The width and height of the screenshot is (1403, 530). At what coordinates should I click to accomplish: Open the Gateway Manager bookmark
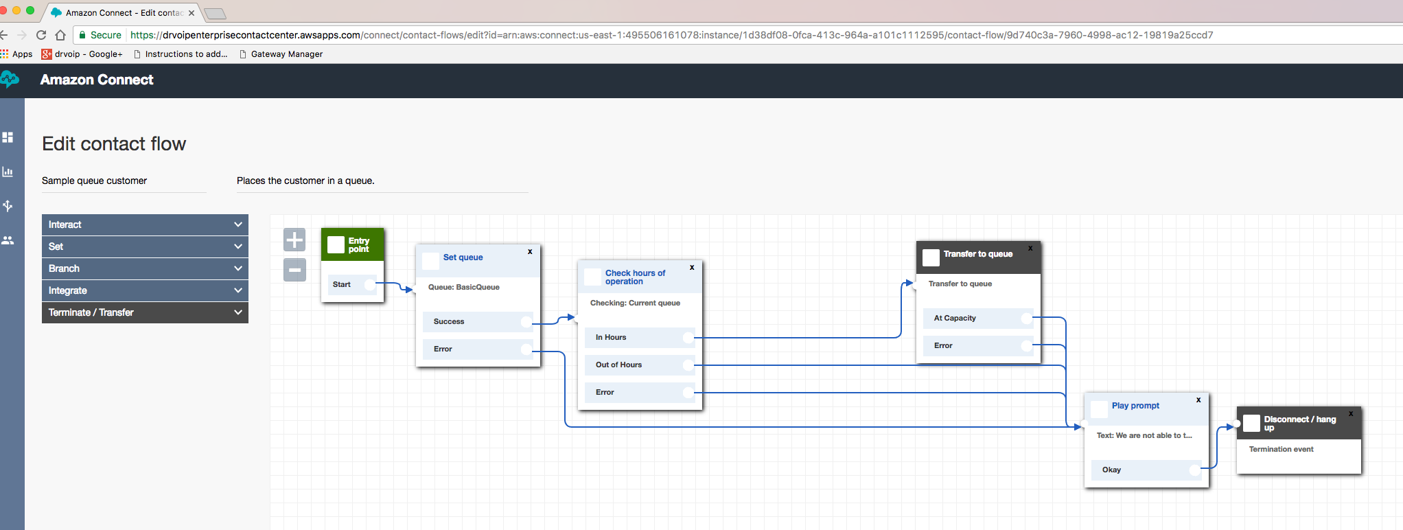281,54
